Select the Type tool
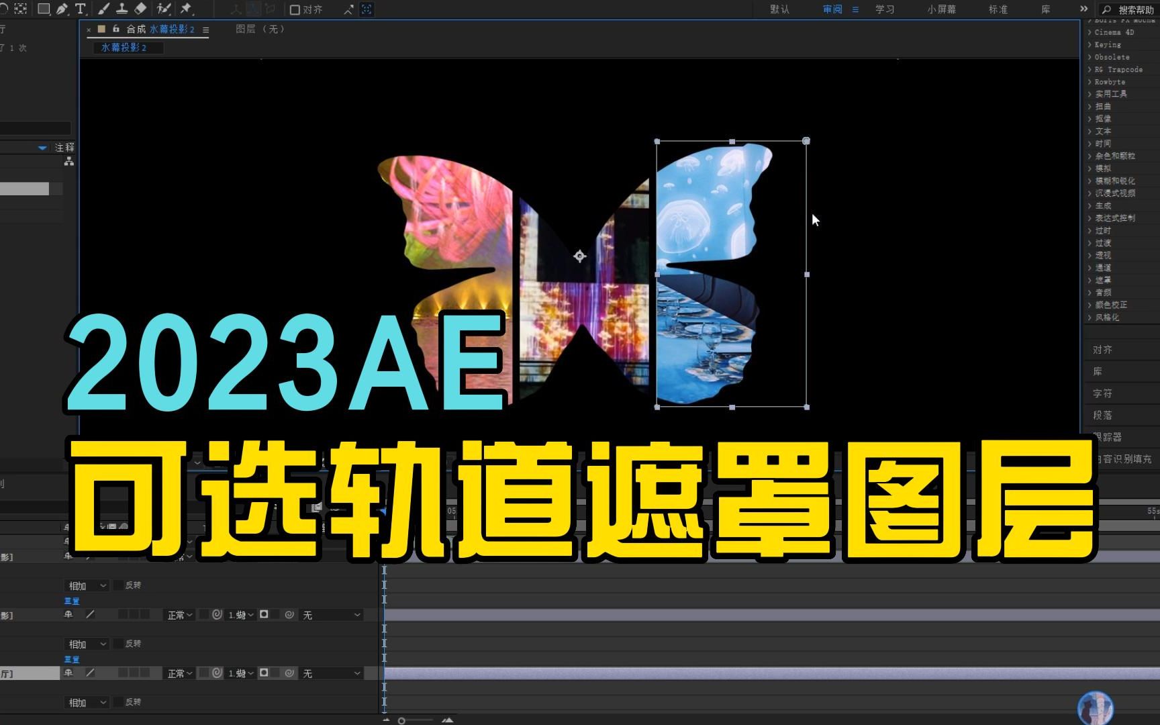 click(81, 9)
